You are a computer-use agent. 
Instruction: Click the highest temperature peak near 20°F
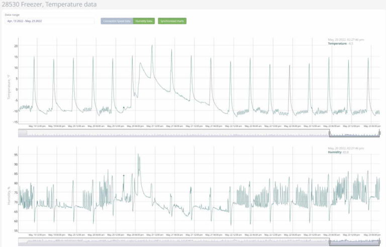[152, 46]
